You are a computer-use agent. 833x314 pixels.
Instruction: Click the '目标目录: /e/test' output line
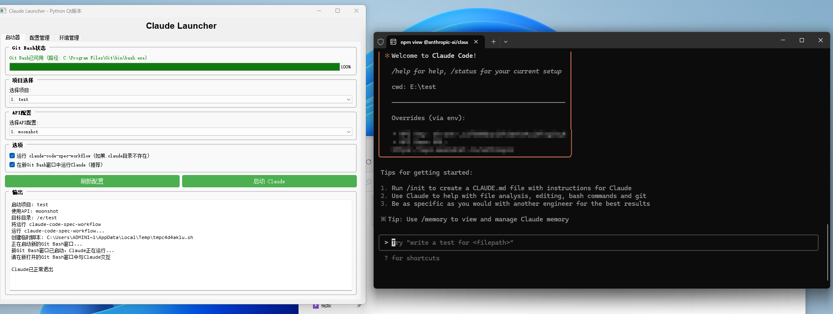[34, 218]
